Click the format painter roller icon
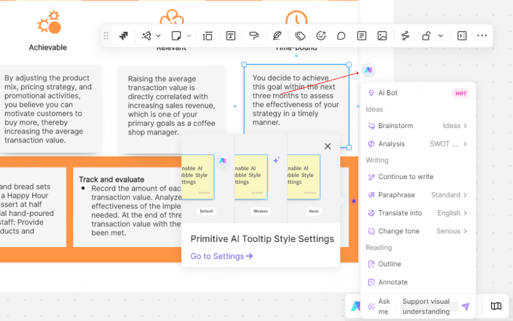 [254, 36]
